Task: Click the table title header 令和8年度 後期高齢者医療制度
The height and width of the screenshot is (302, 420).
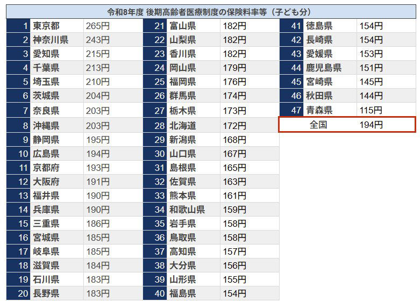Action: click(211, 12)
